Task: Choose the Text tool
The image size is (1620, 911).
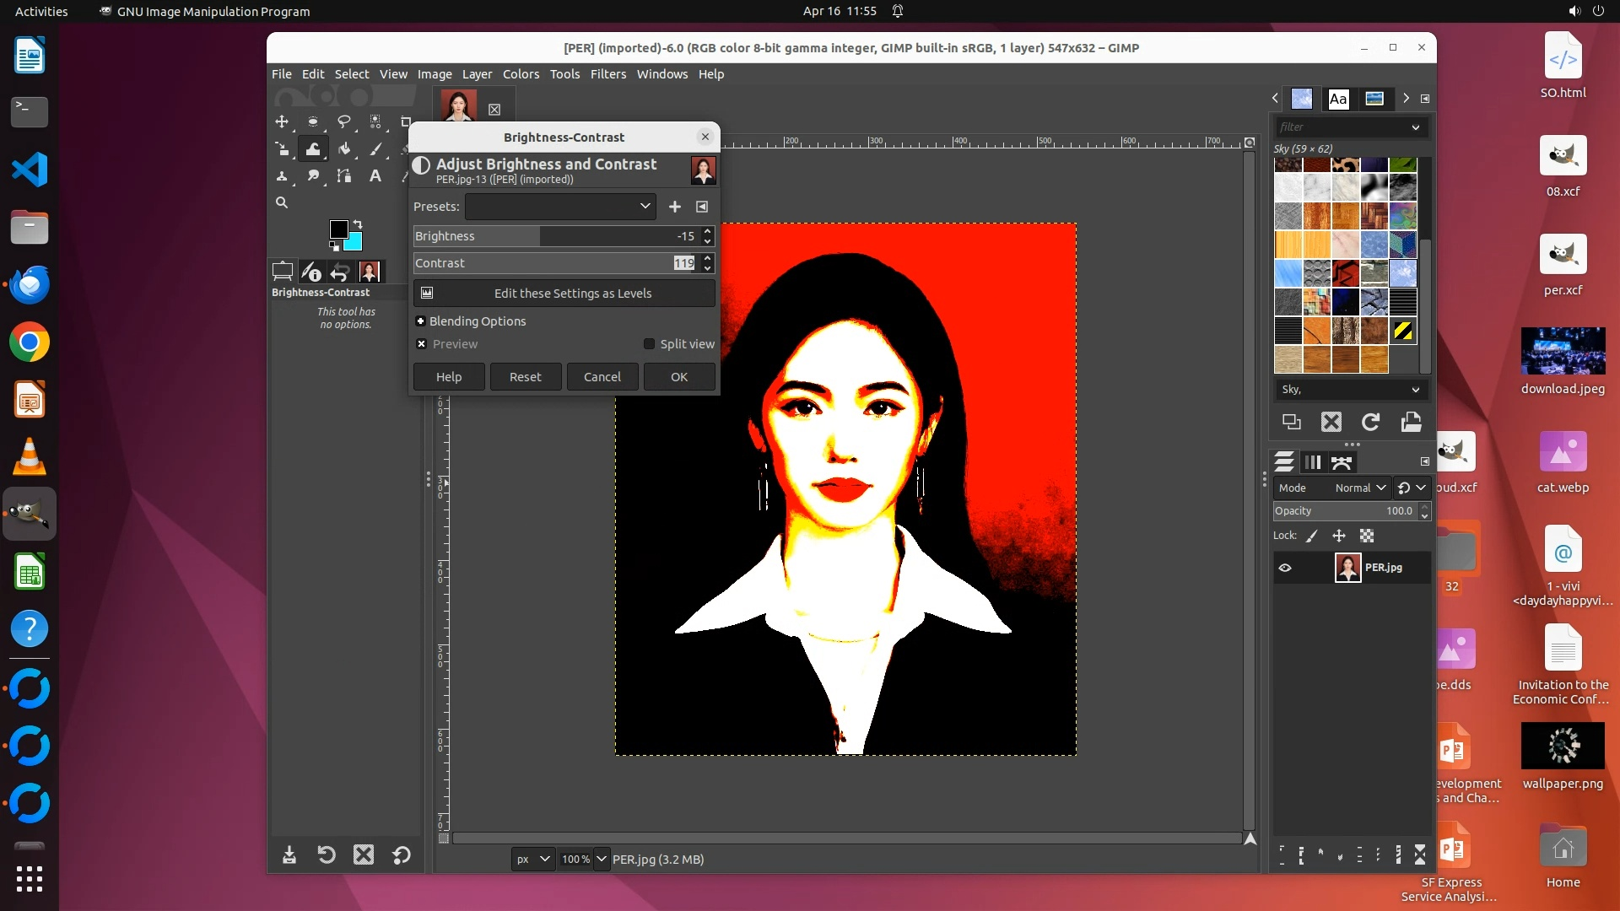Action: 375,175
